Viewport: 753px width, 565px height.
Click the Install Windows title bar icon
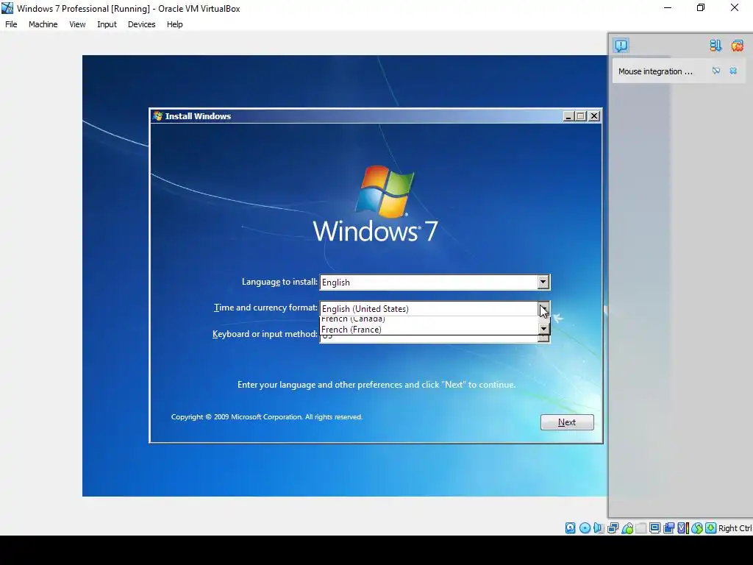click(x=157, y=116)
